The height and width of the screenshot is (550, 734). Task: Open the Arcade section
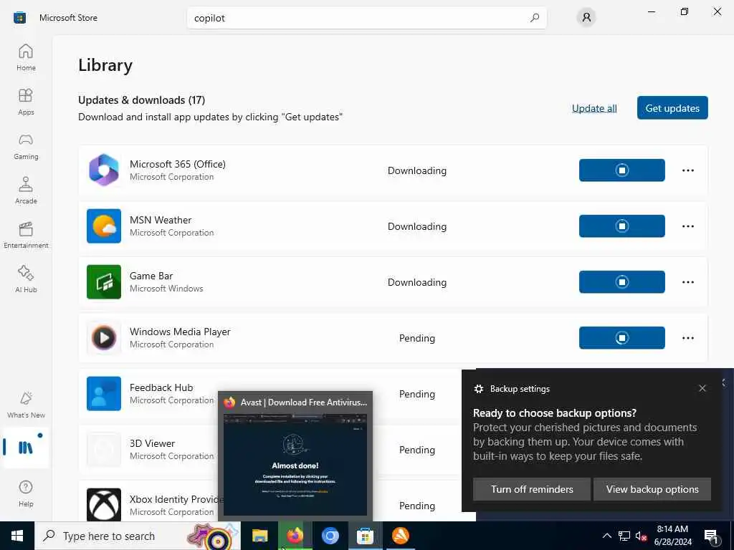click(x=26, y=190)
